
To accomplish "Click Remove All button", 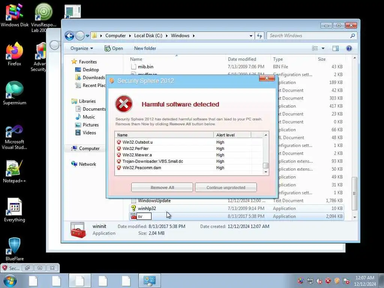I will pyautogui.click(x=162, y=187).
